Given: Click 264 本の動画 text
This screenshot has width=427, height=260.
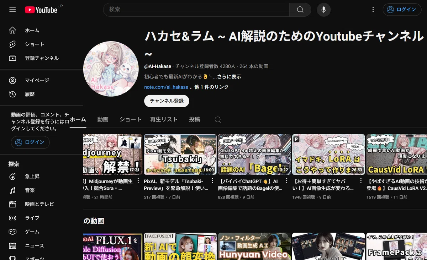Looking at the screenshot, I should click(254, 66).
